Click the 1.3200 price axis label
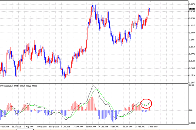The height and width of the screenshot is (130, 196). [x=192, y=19]
